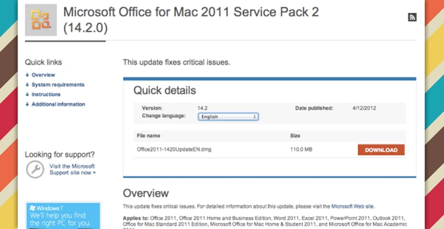
Task: Open the Microsoft Web site link
Action: 352,207
